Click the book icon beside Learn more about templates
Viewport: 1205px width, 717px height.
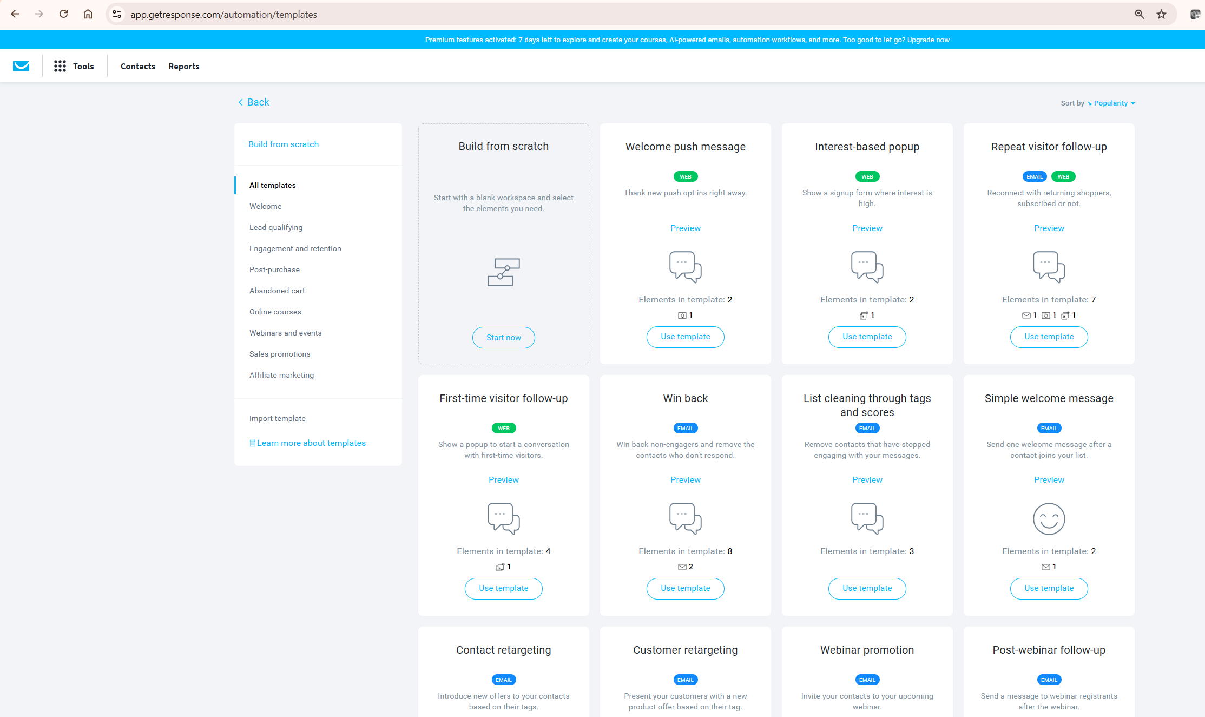coord(252,443)
